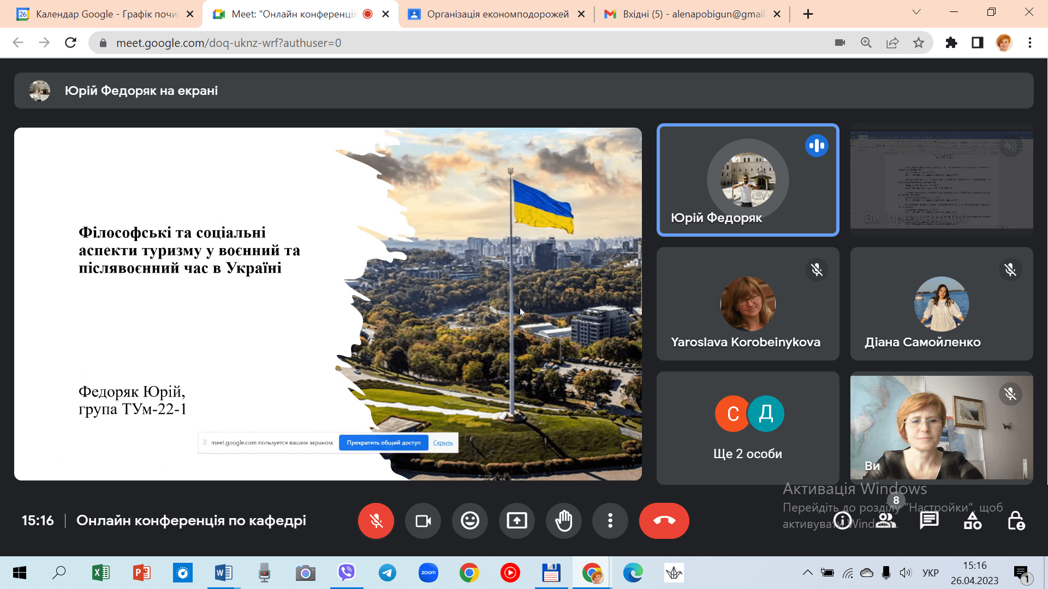Viewport: 1048px width, 589px height.
Task: Select the Ще 2 особи tile
Action: pyautogui.click(x=747, y=428)
